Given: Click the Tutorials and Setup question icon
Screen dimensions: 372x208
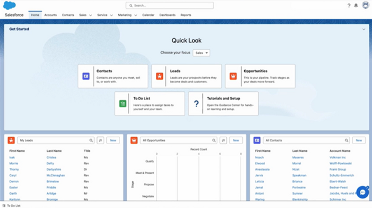Looking at the screenshot, I should pyautogui.click(x=196, y=104).
